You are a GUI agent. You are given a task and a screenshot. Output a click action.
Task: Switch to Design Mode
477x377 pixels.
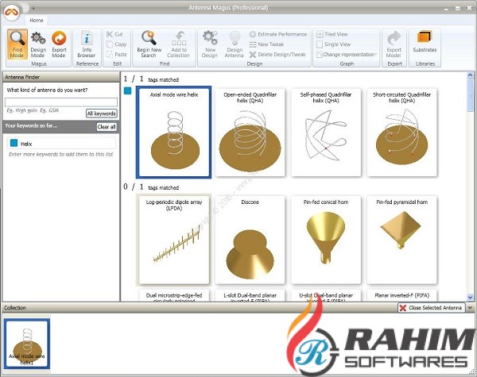coord(38,44)
